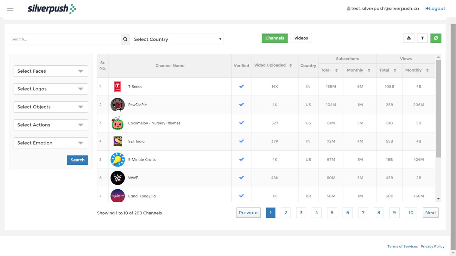Viewport: 456px width, 256px height.
Task: Open the hamburger menu icon
Action: click(10, 9)
